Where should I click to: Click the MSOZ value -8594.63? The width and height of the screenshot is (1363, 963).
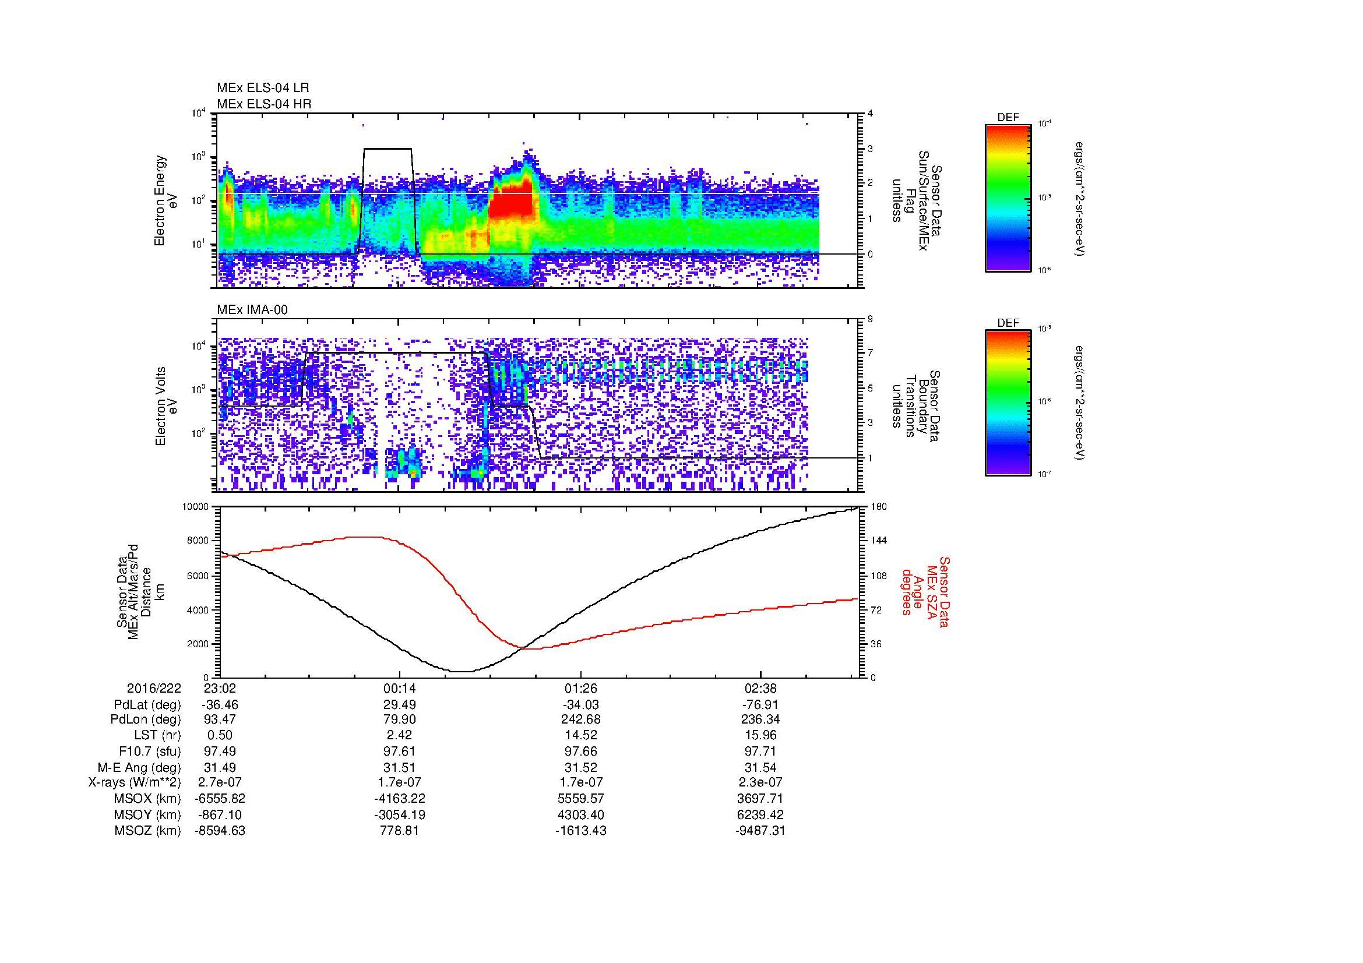[x=220, y=831]
